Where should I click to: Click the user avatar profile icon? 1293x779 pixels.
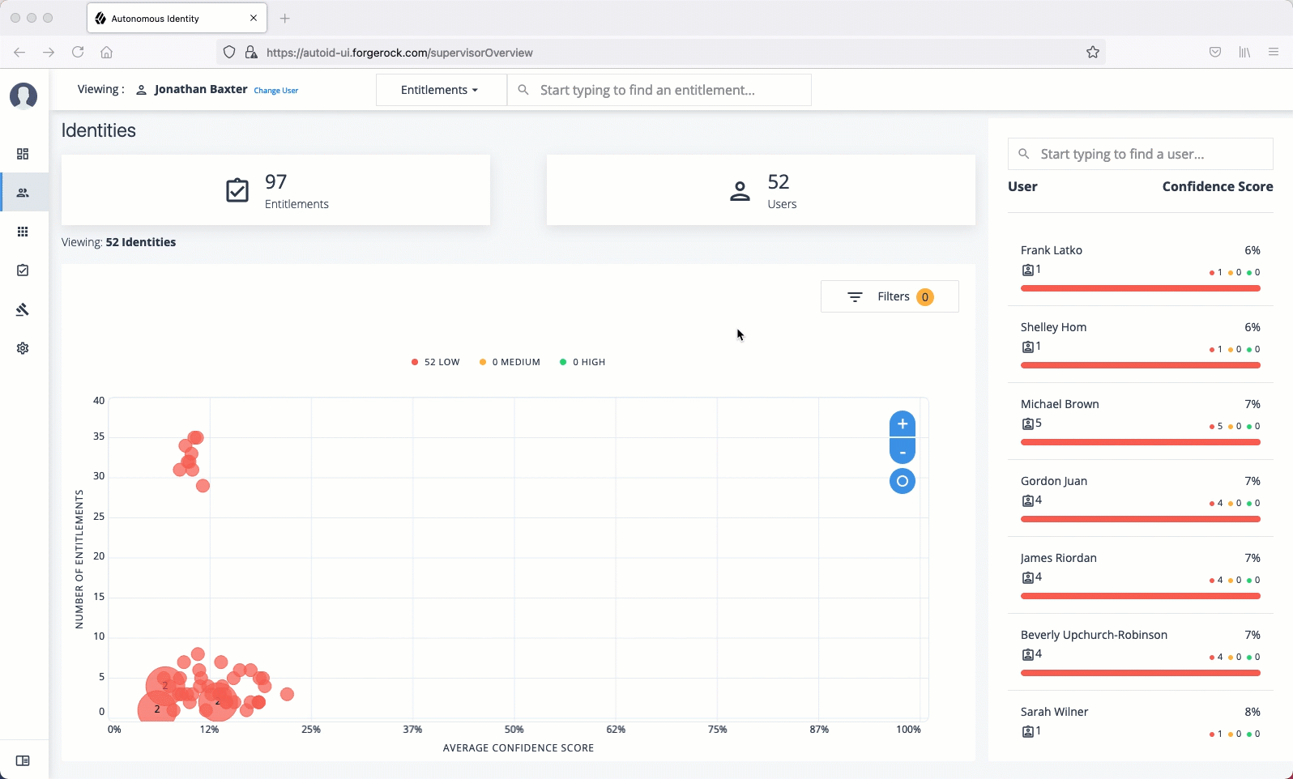[23, 96]
